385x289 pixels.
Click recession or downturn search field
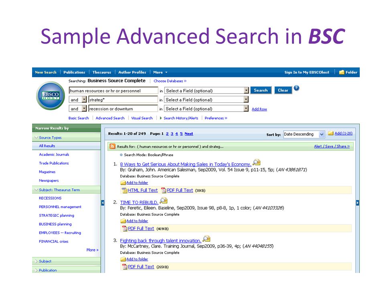(x=123, y=109)
